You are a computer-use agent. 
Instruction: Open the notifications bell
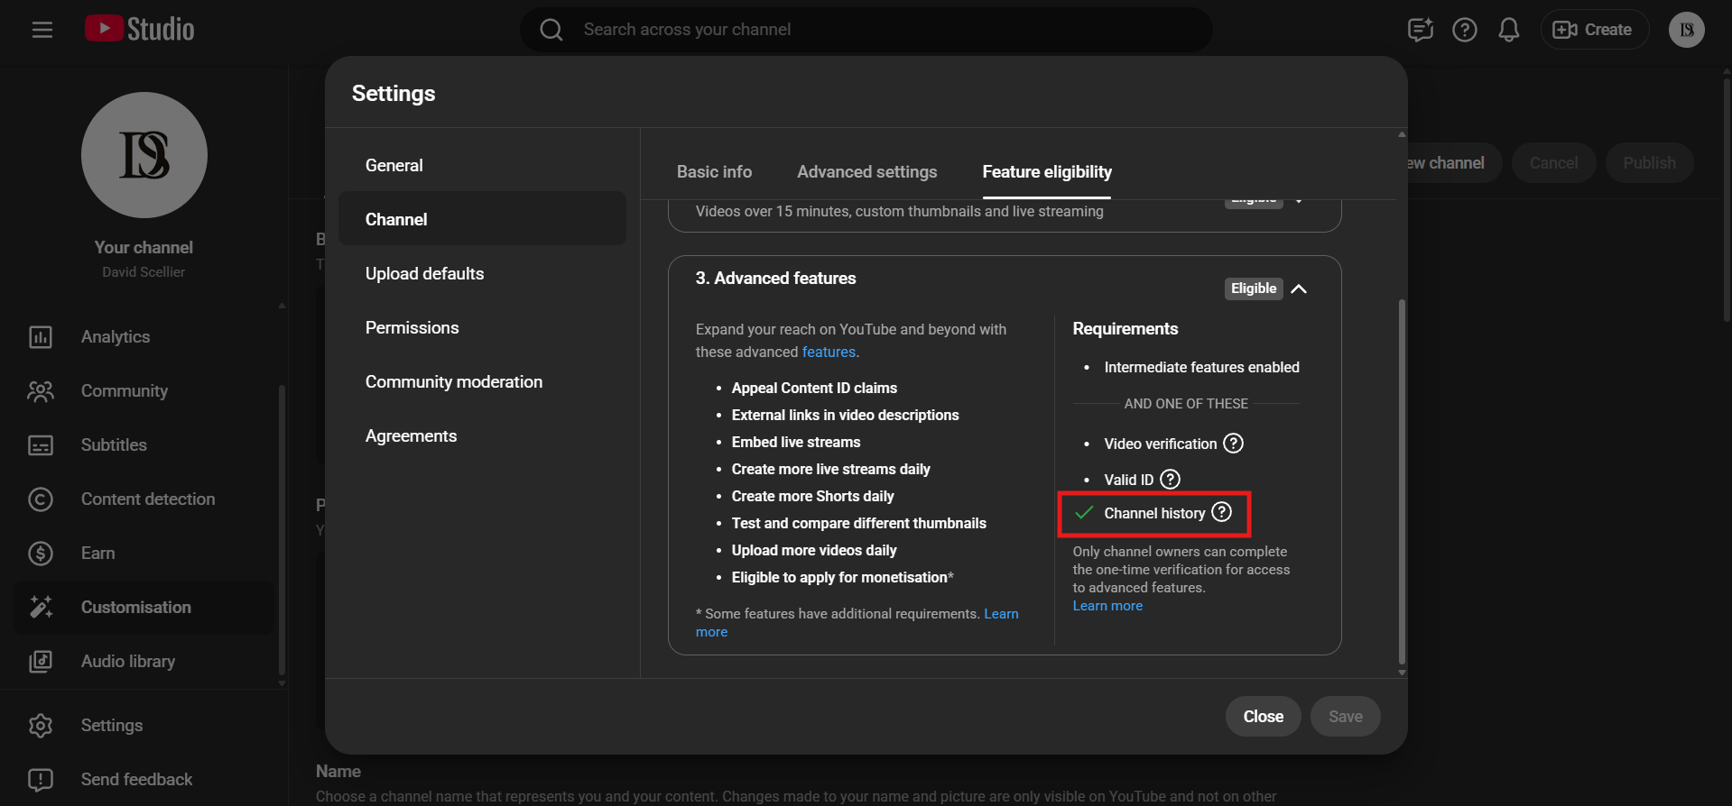pos(1508,30)
